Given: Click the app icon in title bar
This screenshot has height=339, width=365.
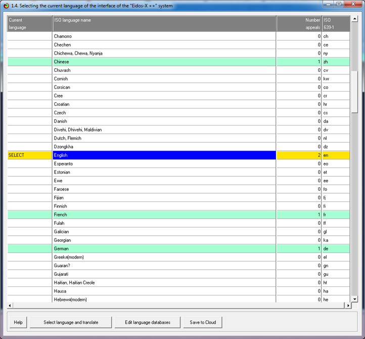Looking at the screenshot, I should coord(6,5).
